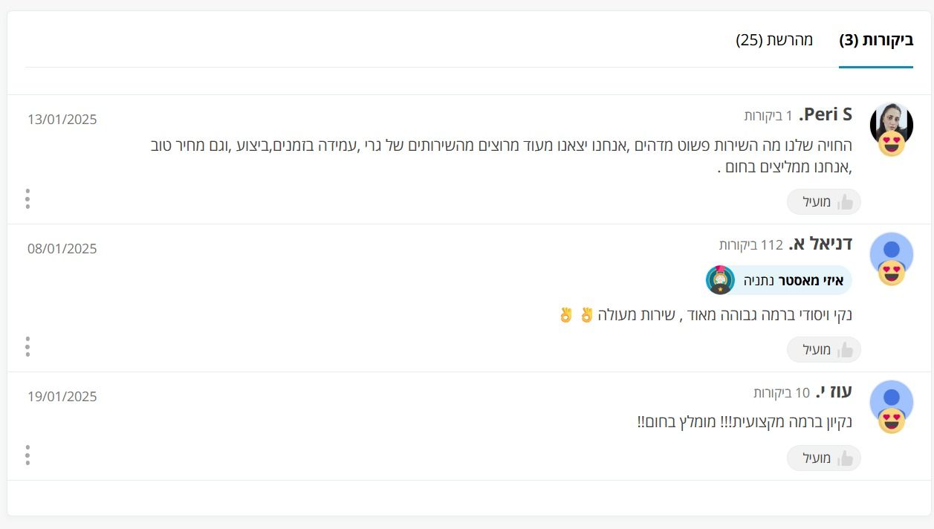Click the איזי מאסטר medal badge icon
934x529 pixels.
point(720,280)
